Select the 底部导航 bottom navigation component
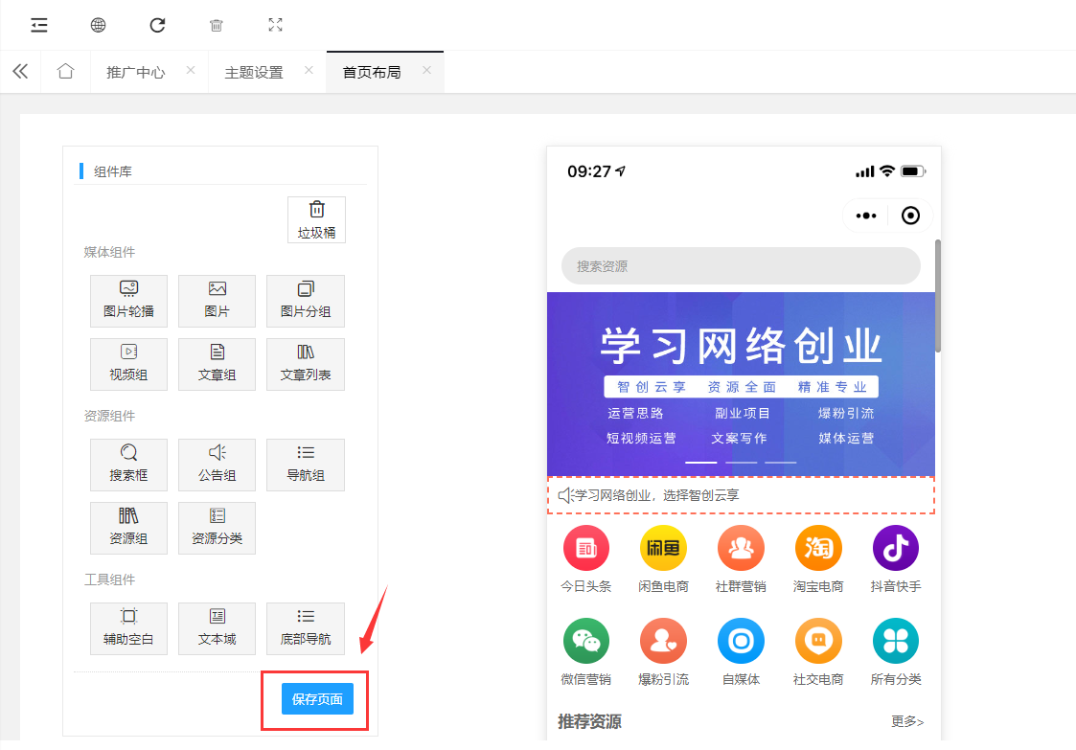Image resolution: width=1076 pixels, height=750 pixels. pyautogui.click(x=306, y=628)
